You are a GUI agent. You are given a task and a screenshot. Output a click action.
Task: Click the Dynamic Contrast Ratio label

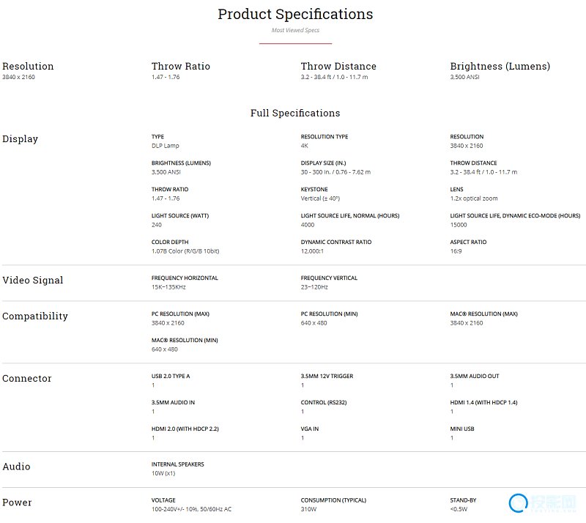[x=336, y=242]
